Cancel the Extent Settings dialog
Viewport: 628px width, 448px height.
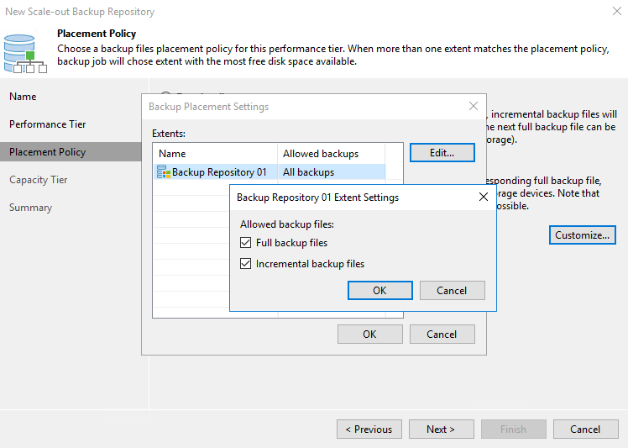tap(452, 291)
